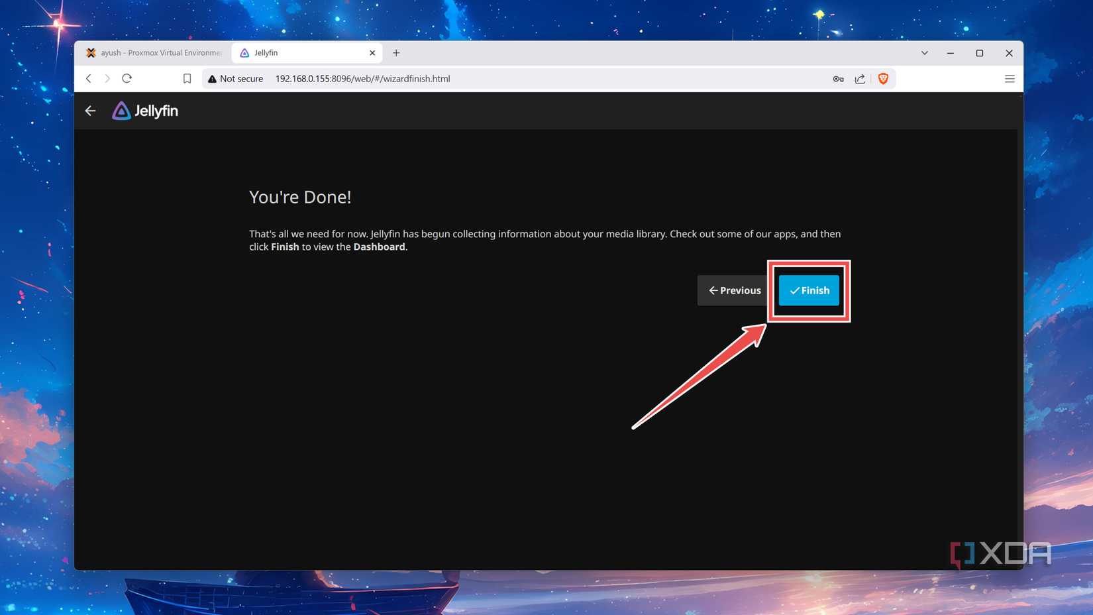Bookmark the current page

pyautogui.click(x=187, y=78)
